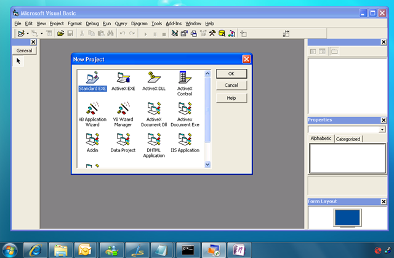This screenshot has width=394, height=258.
Task: Open dropdown arrow beside Add Project icon
Action: pyautogui.click(x=28, y=33)
